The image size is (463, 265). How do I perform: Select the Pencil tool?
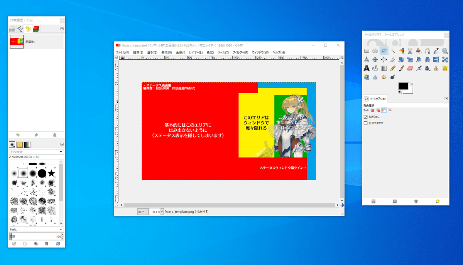(x=393, y=68)
